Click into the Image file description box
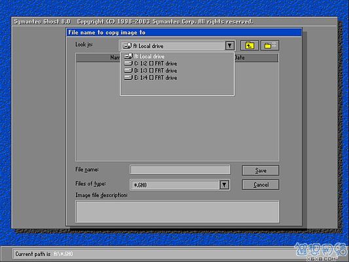The height and width of the screenshot is (262, 349). 177,212
